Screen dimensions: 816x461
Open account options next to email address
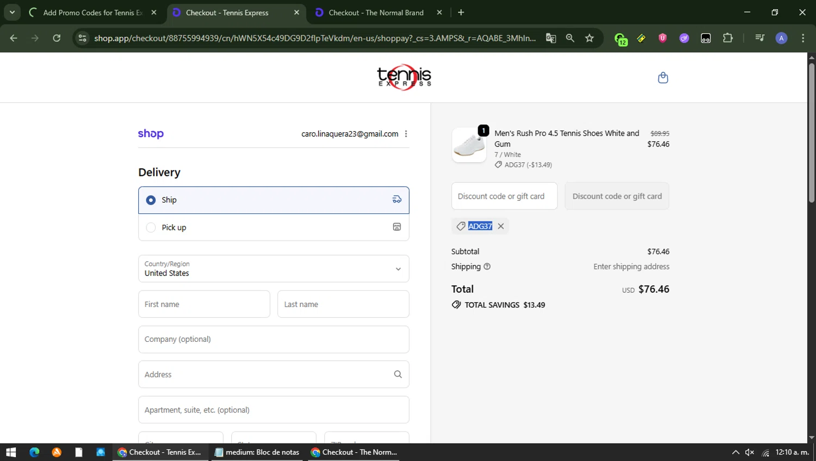(406, 134)
